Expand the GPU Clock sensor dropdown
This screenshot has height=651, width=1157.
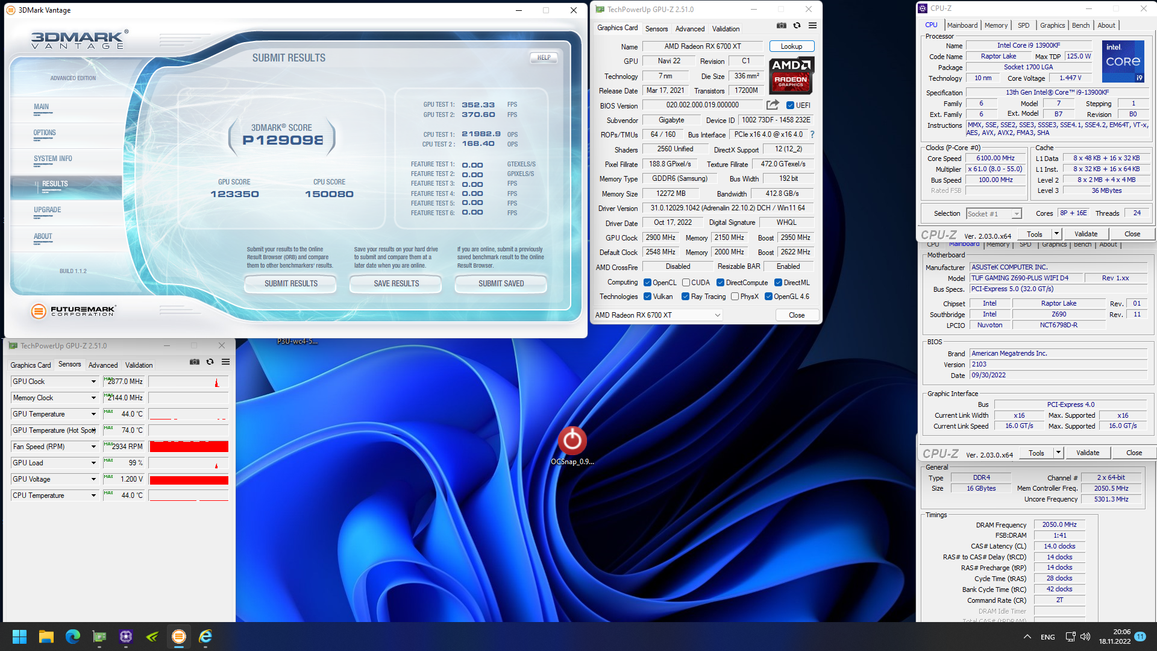(x=93, y=382)
